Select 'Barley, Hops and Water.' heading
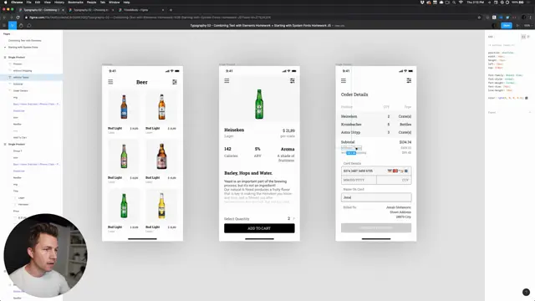 (x=248, y=173)
